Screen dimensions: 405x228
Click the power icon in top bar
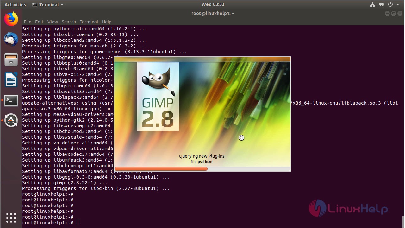(x=390, y=4)
